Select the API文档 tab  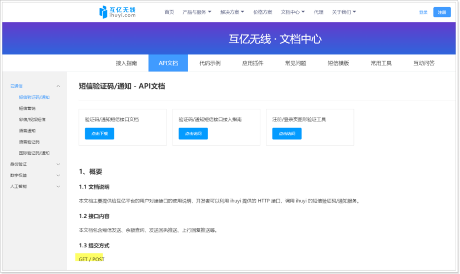(168, 63)
